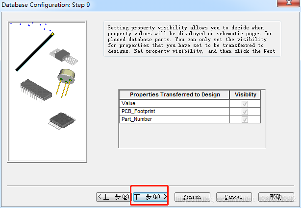This screenshot has width=301, height=208.
Task: Toggle visibility checkbox for Value
Action: (x=245, y=103)
